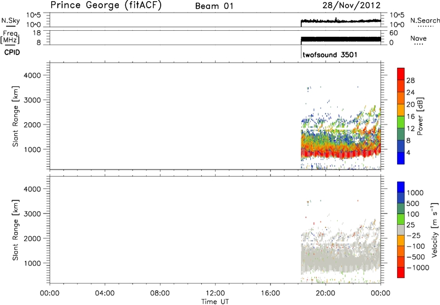
Task: Click the power panel 'Slant Range [km]' label
Action: (x=15, y=116)
